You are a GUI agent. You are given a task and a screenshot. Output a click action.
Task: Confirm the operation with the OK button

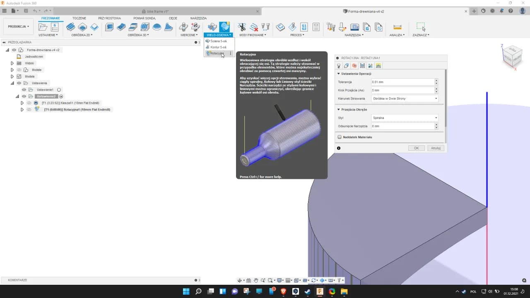coord(416,148)
